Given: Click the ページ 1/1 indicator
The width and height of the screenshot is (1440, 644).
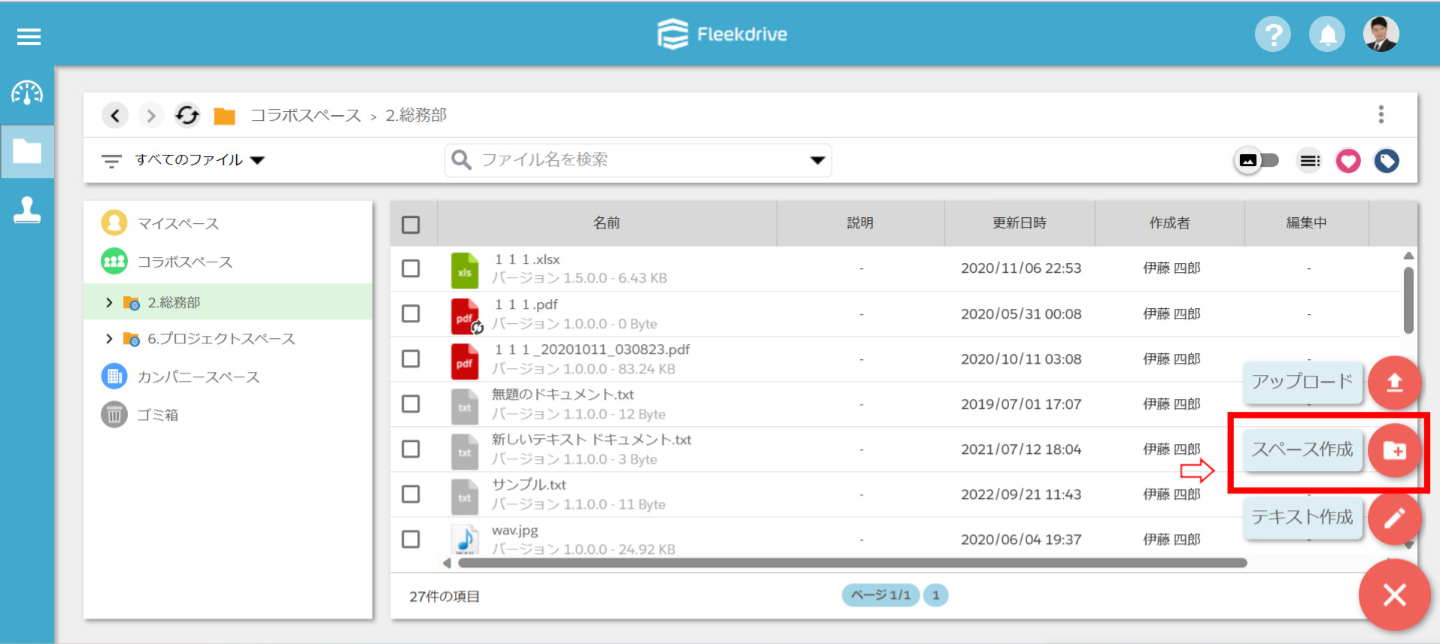Looking at the screenshot, I should pyautogui.click(x=881, y=595).
